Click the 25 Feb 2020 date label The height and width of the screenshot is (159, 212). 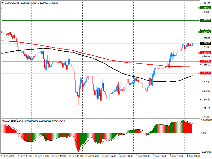(x=7, y=156)
